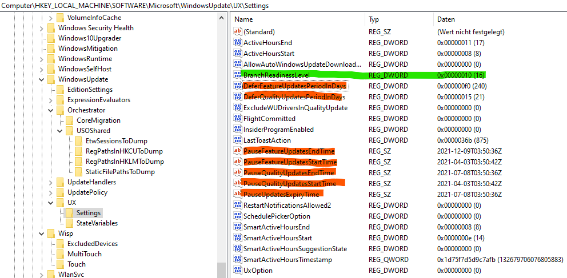Viewport: 567px width, 278px height.
Task: Click the tree pane vertical scrollbar thumb
Action: click(x=222, y=271)
